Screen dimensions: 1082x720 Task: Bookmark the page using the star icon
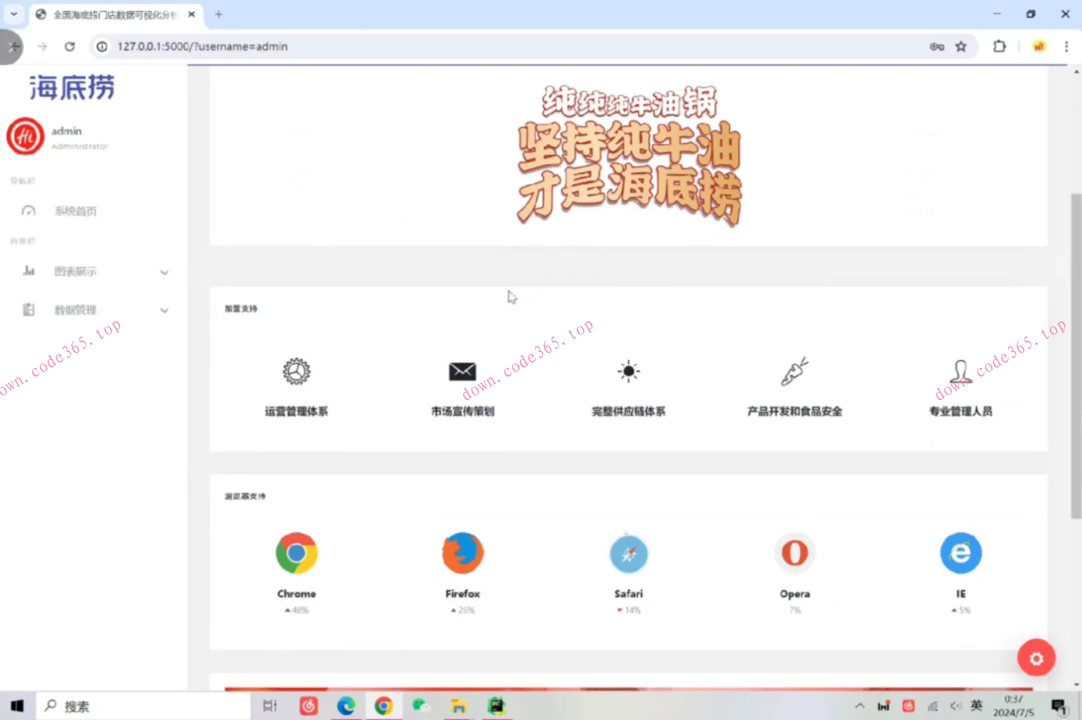pos(961,47)
